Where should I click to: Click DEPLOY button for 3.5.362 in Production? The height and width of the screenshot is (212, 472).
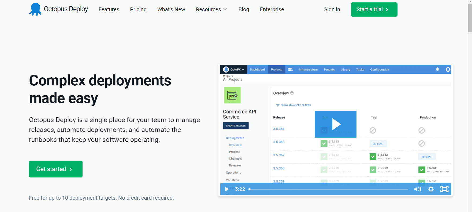(x=427, y=157)
